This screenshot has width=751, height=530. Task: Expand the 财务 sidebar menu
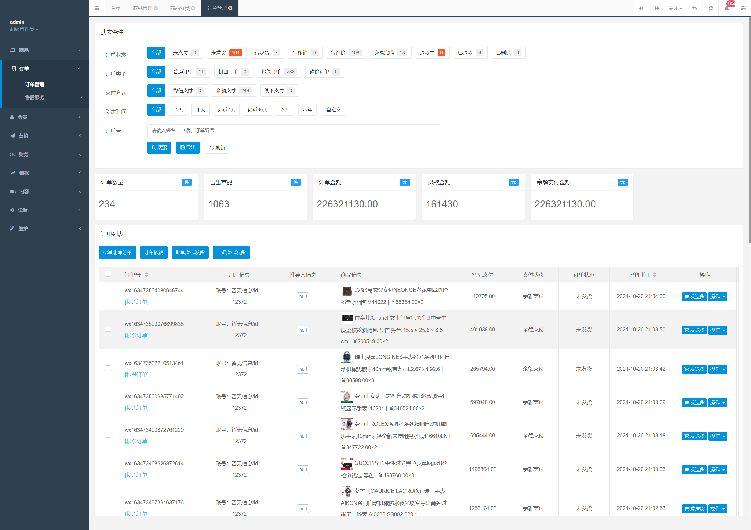pos(44,154)
